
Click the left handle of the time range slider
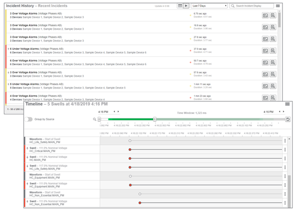[99, 119]
